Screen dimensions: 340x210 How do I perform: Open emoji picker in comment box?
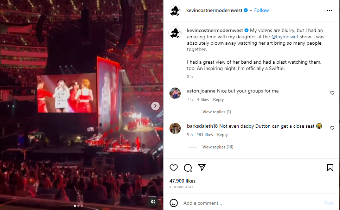tap(174, 203)
